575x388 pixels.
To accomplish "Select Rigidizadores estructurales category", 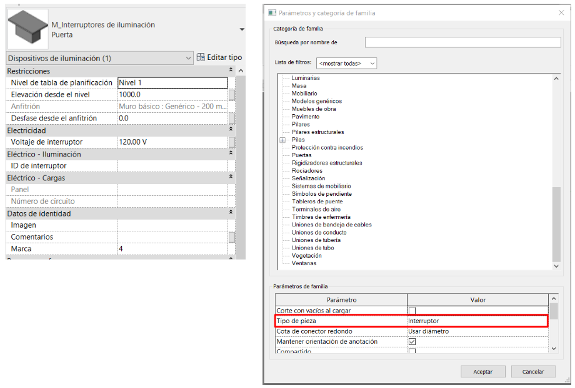I will point(327,163).
